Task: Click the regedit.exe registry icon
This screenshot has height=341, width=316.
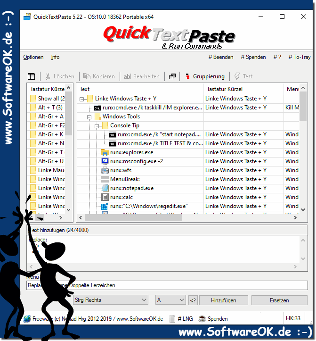Action: pos(105,206)
